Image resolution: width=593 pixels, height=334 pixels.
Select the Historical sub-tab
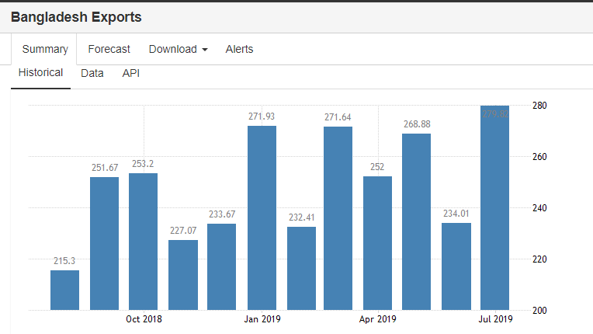tap(40, 72)
